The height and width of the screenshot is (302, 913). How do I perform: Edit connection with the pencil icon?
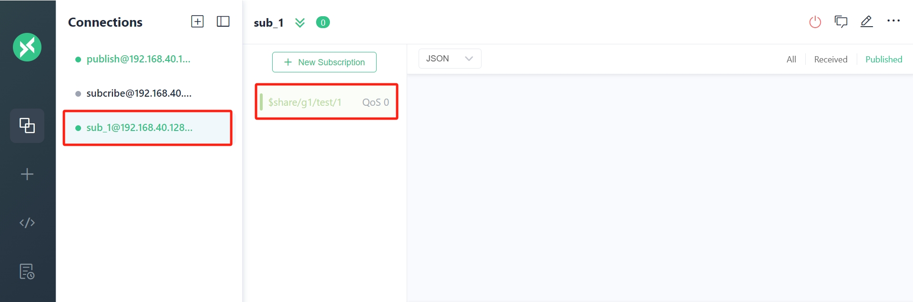867,21
